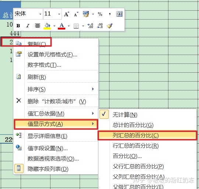Select 显示详细信息(E) entry

coord(56,136)
